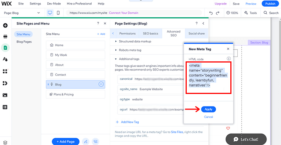Click the Publish button
Viewport: 281px width, 145px height.
coord(270,4)
